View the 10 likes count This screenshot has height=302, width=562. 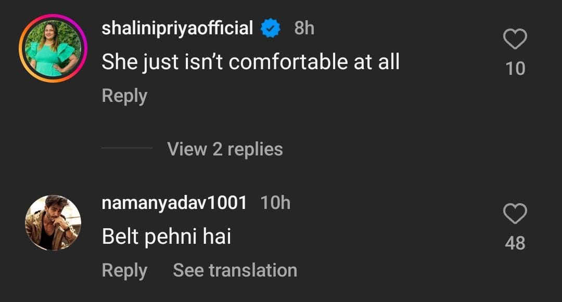pos(515,69)
